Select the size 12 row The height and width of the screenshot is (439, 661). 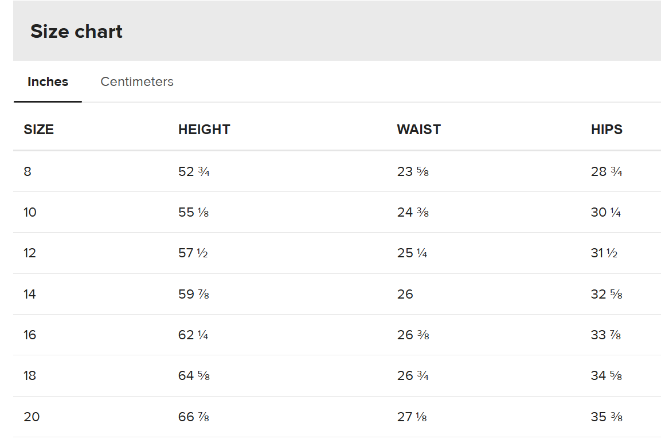coord(337,253)
